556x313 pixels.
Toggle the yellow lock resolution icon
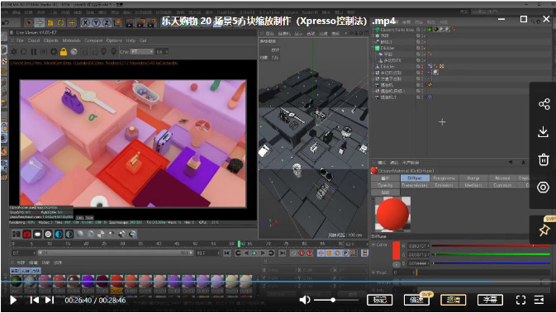click(x=64, y=52)
